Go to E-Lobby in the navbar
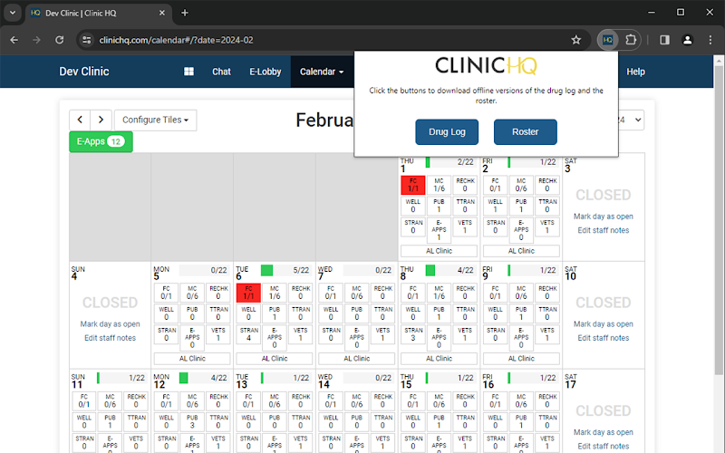The image size is (725, 453). pos(266,72)
